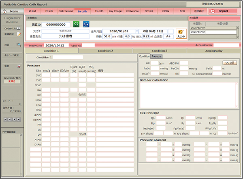243x179 pixels.
Task: Click the new record creation icon
Action: point(19,35)
